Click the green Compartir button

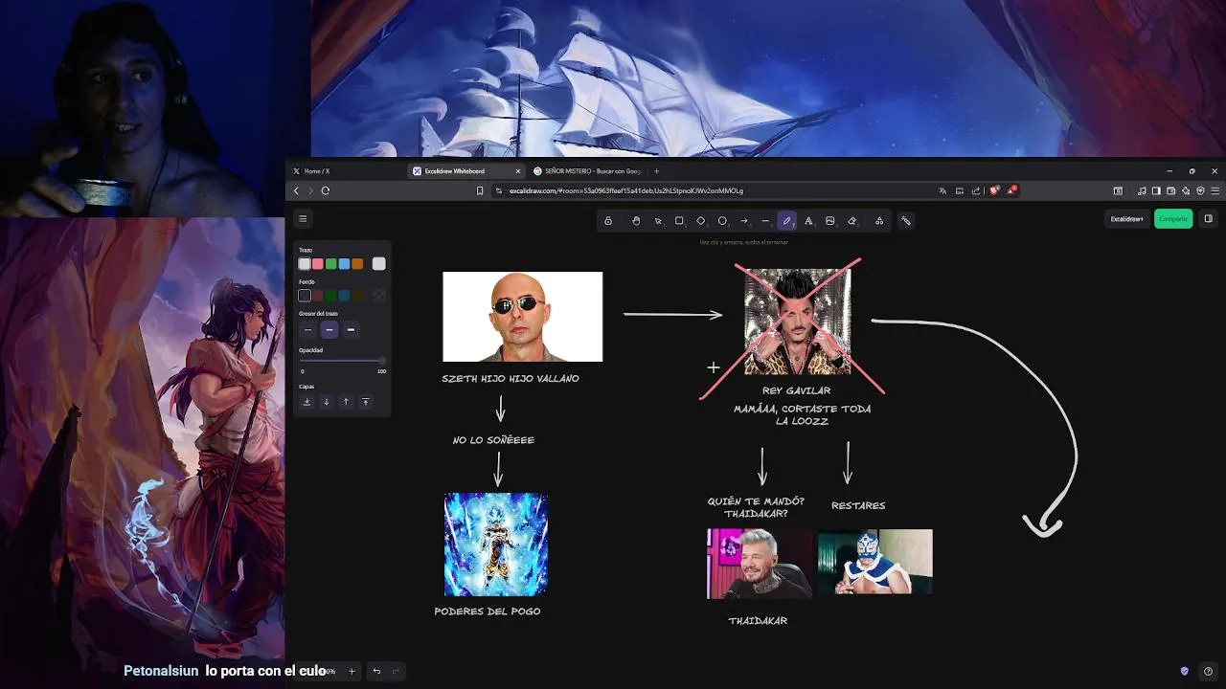tap(1173, 219)
